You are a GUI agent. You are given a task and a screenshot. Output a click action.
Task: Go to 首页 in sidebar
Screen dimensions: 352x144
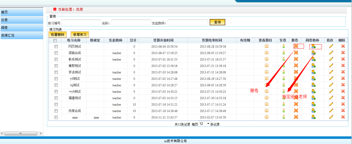[x=21, y=12]
